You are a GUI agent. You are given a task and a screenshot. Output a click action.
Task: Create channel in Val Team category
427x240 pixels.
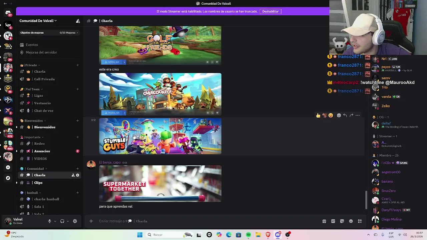(77, 89)
